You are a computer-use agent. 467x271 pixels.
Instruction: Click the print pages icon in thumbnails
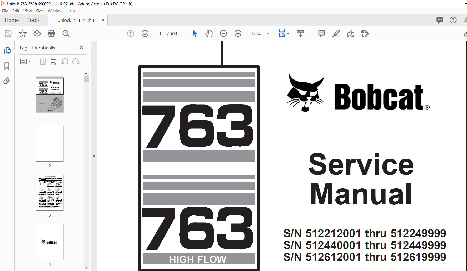click(x=53, y=62)
